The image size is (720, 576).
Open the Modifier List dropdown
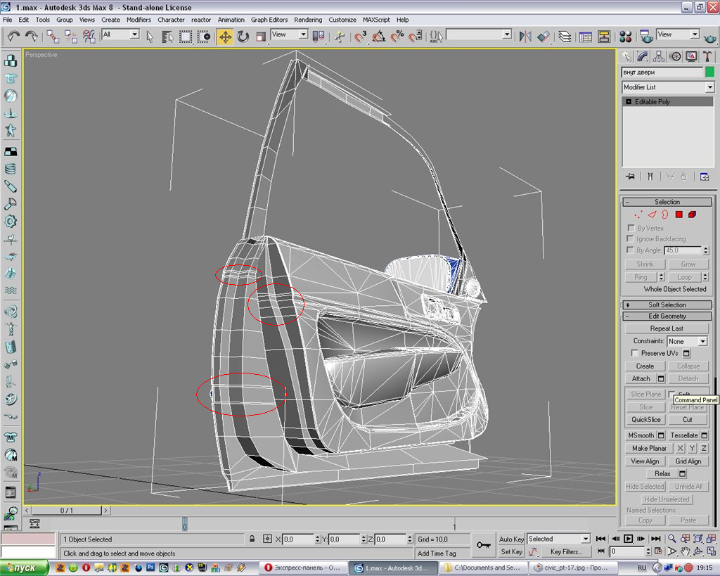667,87
